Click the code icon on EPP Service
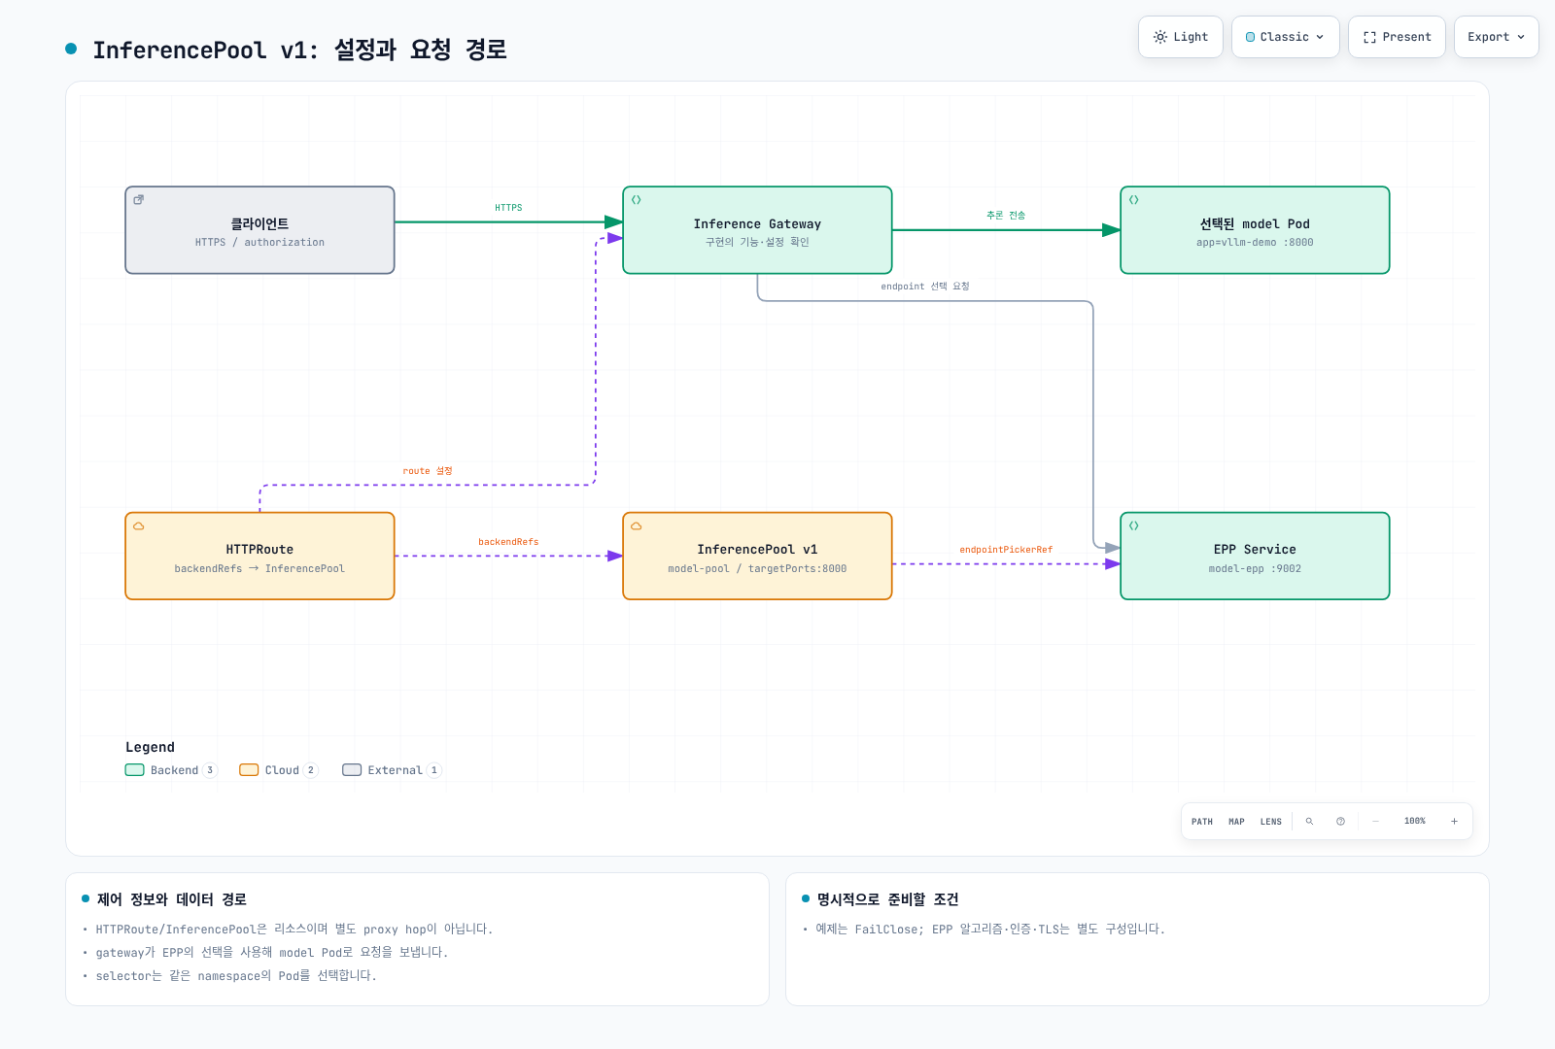The height and width of the screenshot is (1049, 1555). pyautogui.click(x=1134, y=526)
